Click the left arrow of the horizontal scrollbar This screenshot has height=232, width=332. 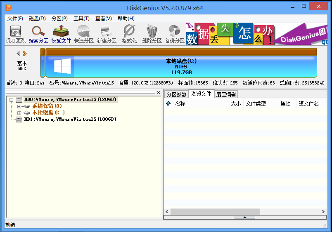[x=167, y=211]
